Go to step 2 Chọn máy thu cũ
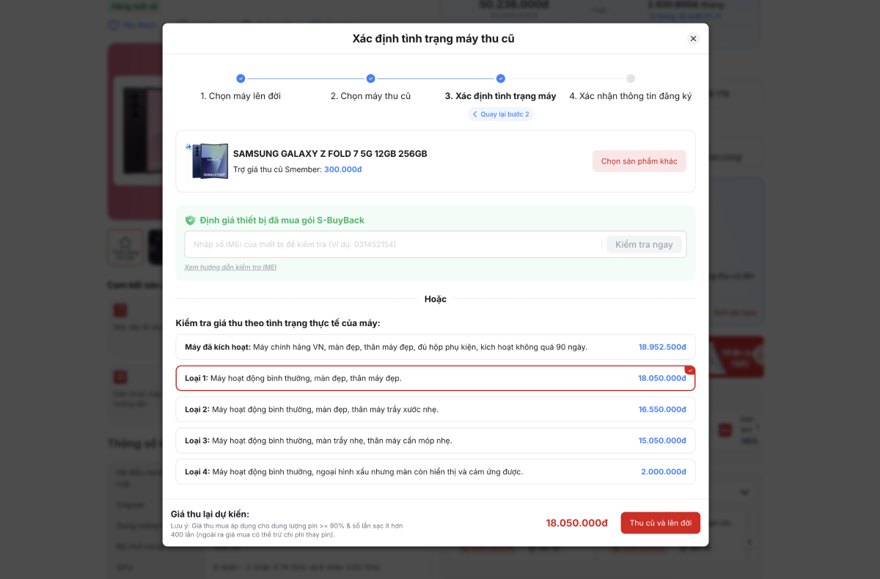The image size is (880, 579). pos(370,96)
